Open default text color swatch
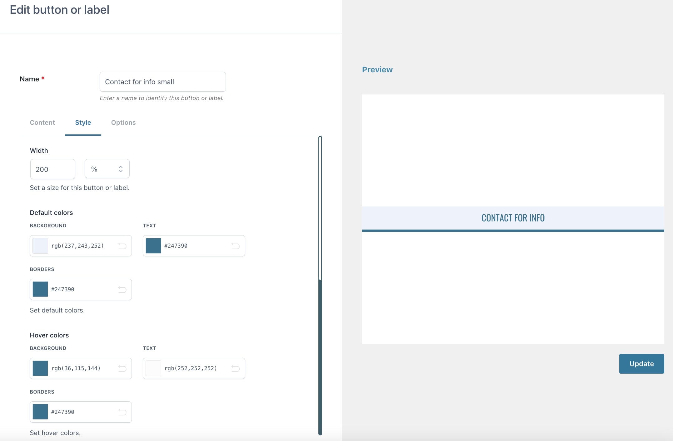The width and height of the screenshot is (673, 441). [153, 246]
